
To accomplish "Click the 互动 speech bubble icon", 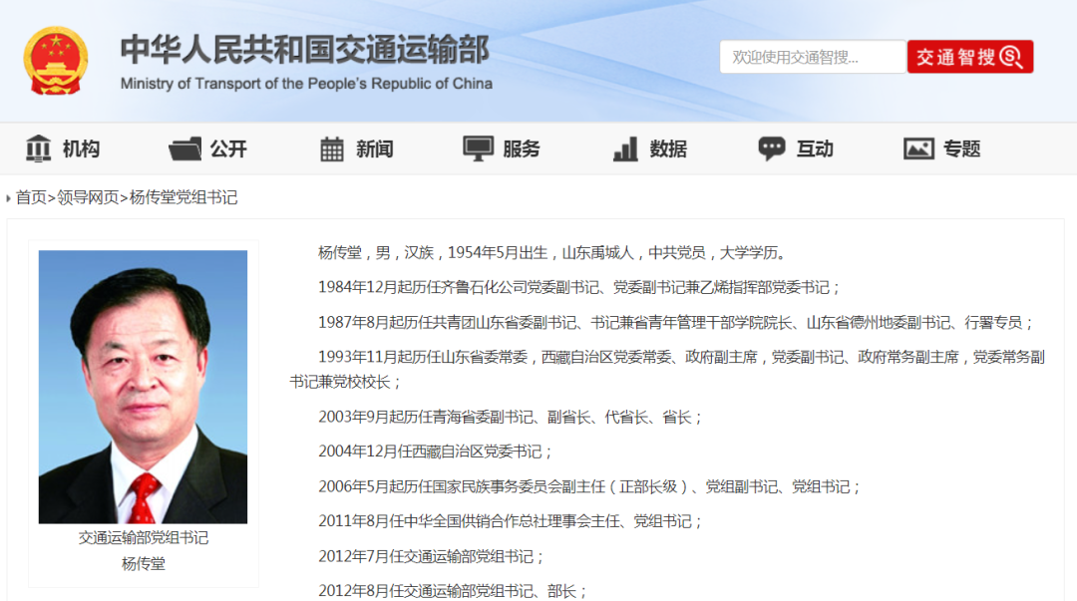I will [x=772, y=149].
